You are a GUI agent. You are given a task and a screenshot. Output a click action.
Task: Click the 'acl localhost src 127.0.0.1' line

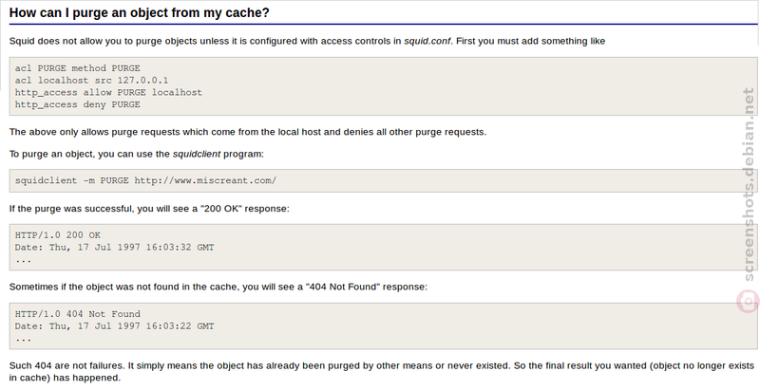coord(91,81)
